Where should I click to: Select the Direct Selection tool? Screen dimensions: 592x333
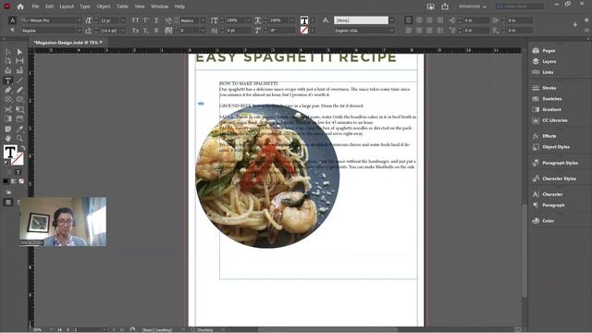(x=19, y=52)
